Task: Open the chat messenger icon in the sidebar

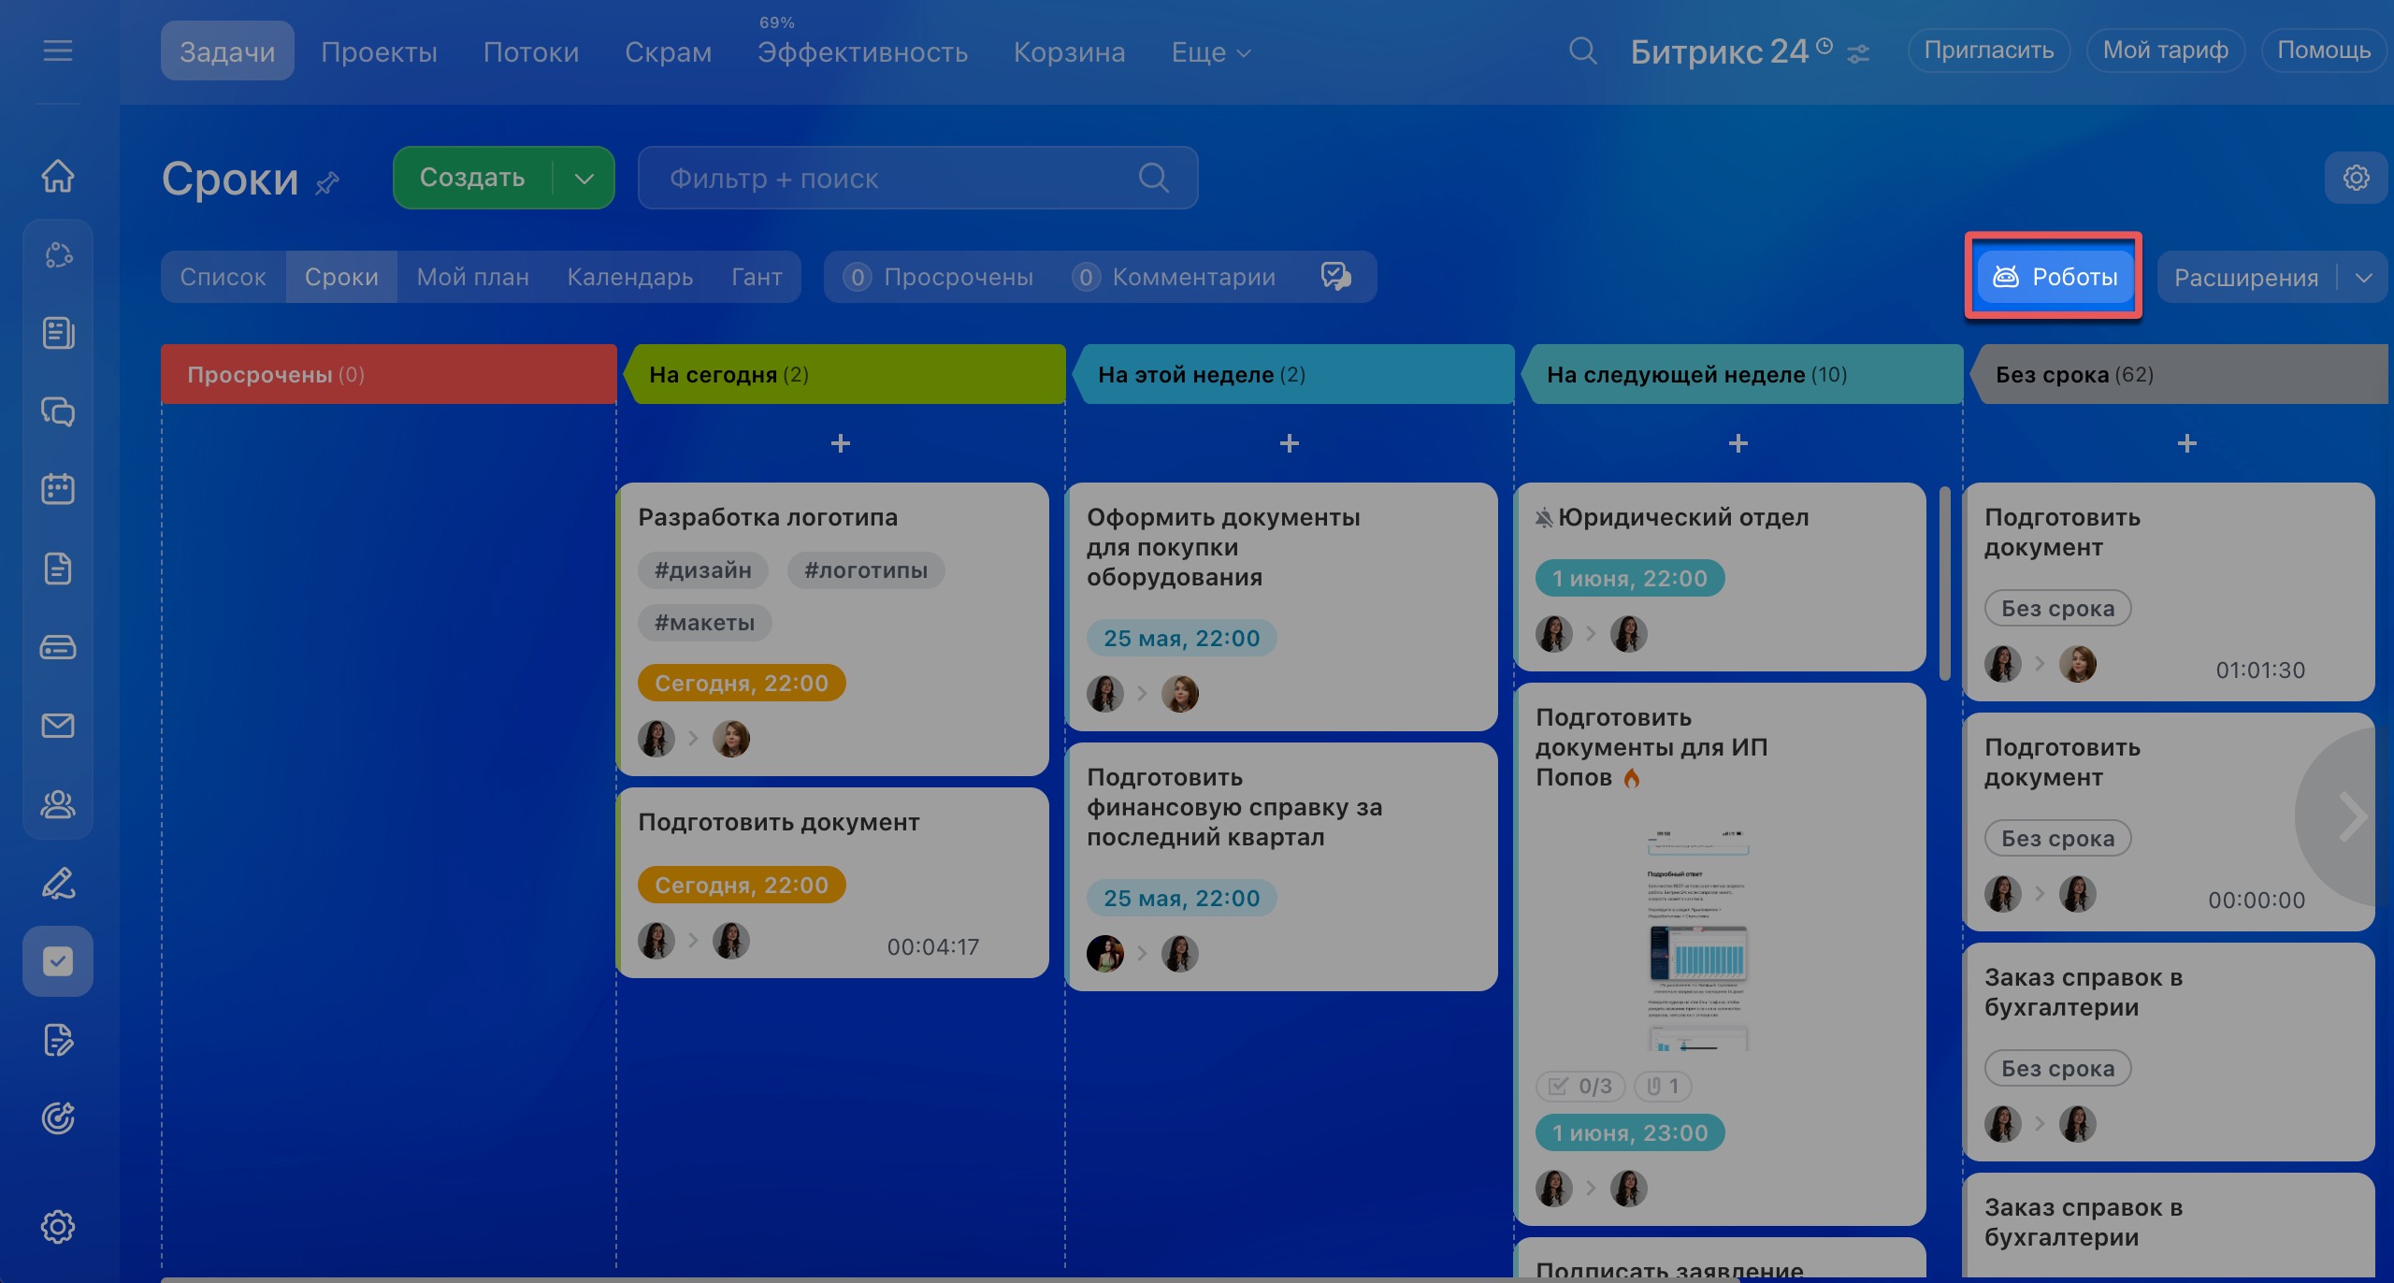Action: point(58,411)
